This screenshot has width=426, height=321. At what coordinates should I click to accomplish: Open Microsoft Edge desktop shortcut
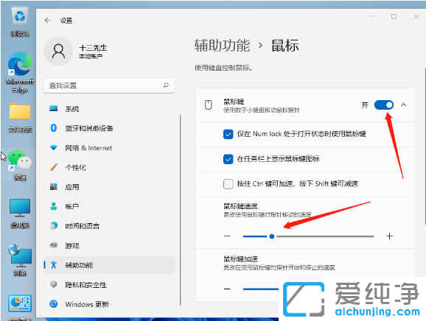click(20, 73)
